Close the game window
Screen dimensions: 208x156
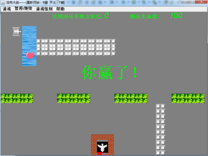[202, 2]
